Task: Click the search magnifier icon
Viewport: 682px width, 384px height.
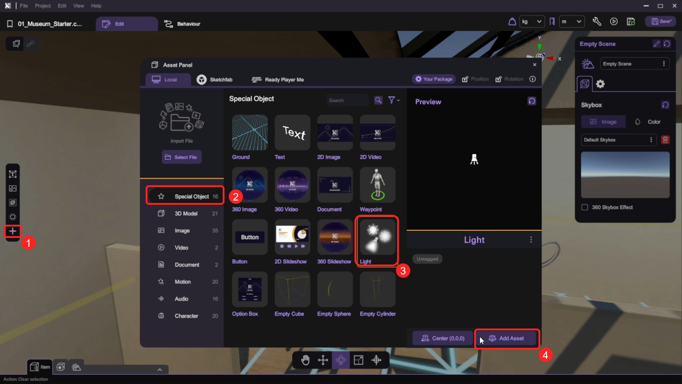Action: pos(378,100)
